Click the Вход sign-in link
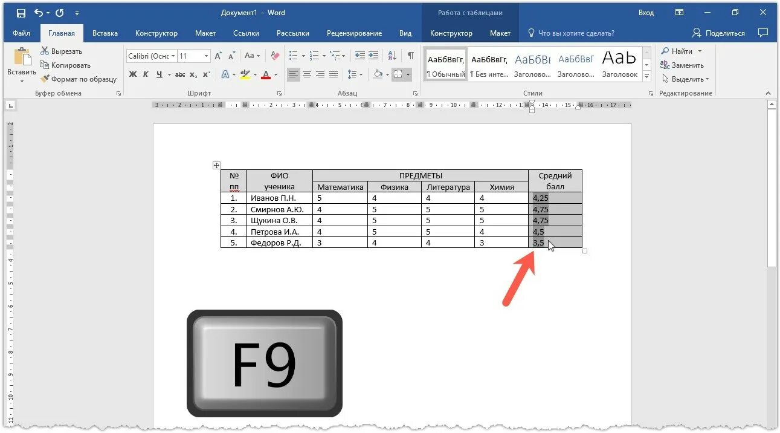Viewport: 780px width, 433px height. 646,13
